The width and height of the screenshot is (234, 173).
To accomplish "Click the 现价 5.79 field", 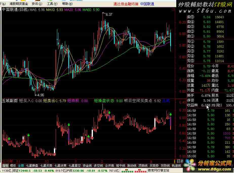I will (199, 66).
